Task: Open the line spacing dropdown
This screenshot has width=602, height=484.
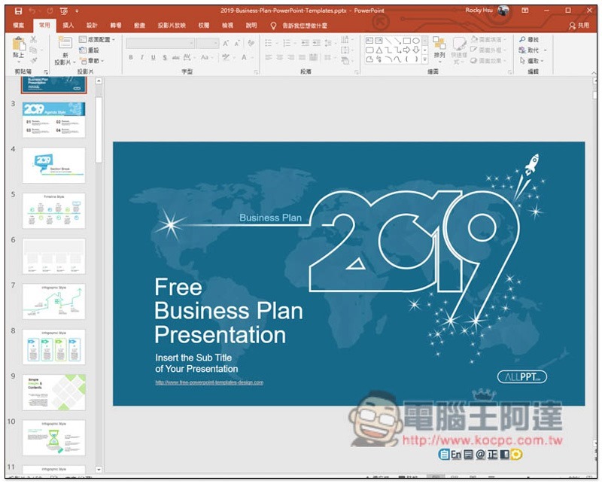Action: 330,43
